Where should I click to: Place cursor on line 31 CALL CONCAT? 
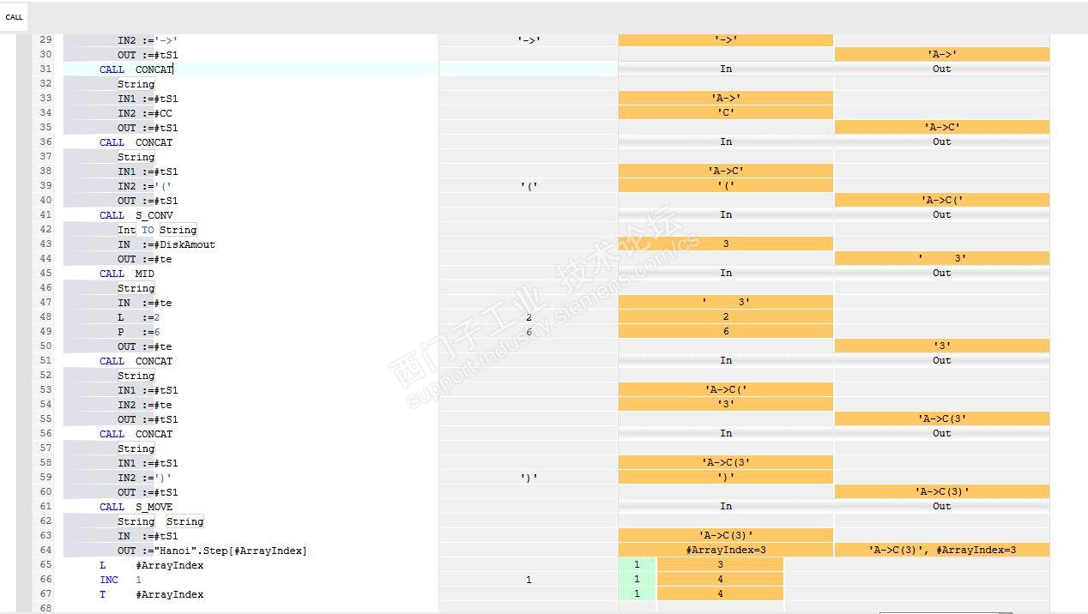point(136,69)
